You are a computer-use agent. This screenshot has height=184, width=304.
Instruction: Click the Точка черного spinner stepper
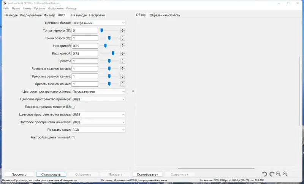pos(123,30)
